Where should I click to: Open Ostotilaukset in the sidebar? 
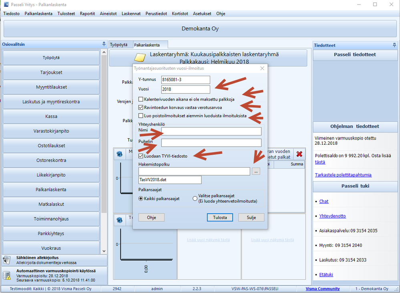pyautogui.click(x=51, y=145)
